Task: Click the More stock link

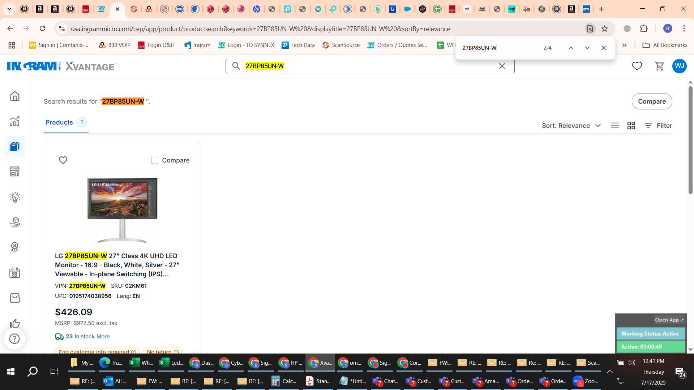Action: click(x=103, y=337)
